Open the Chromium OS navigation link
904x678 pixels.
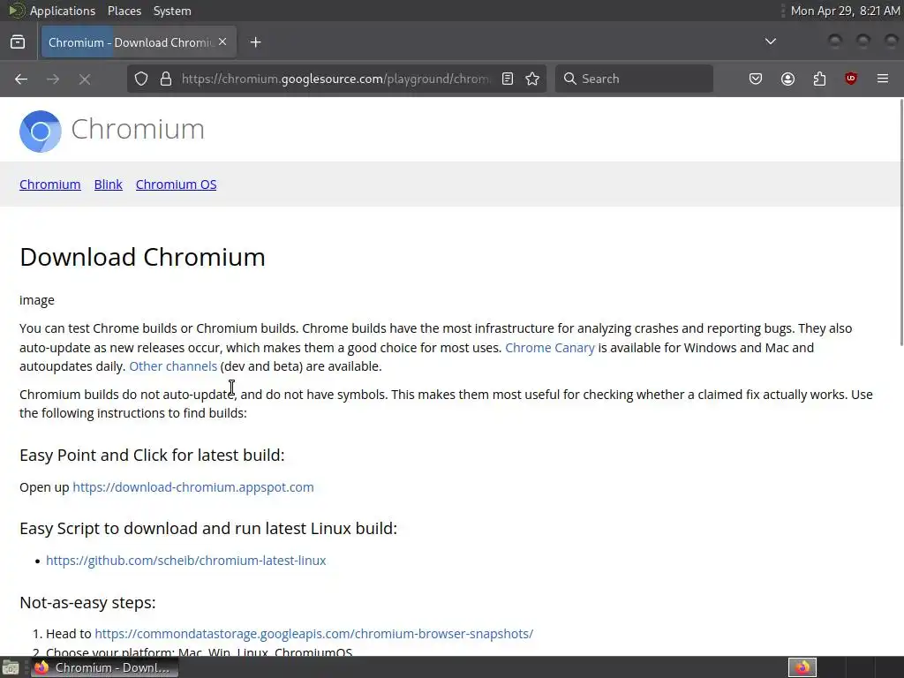(x=176, y=185)
